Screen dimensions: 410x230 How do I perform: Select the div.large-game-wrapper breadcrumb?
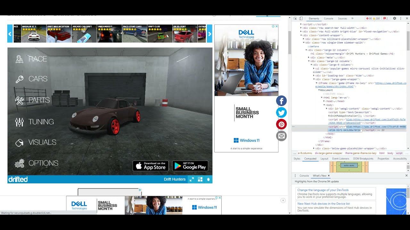click(x=329, y=153)
